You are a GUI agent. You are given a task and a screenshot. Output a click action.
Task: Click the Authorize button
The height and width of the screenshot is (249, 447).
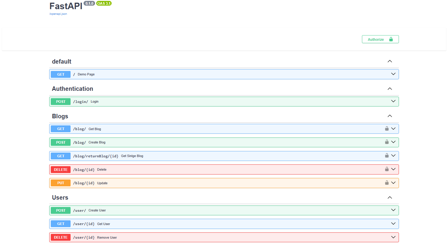[380, 39]
